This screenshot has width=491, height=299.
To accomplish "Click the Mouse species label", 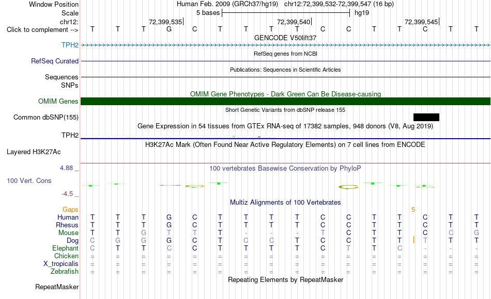I will point(68,233).
